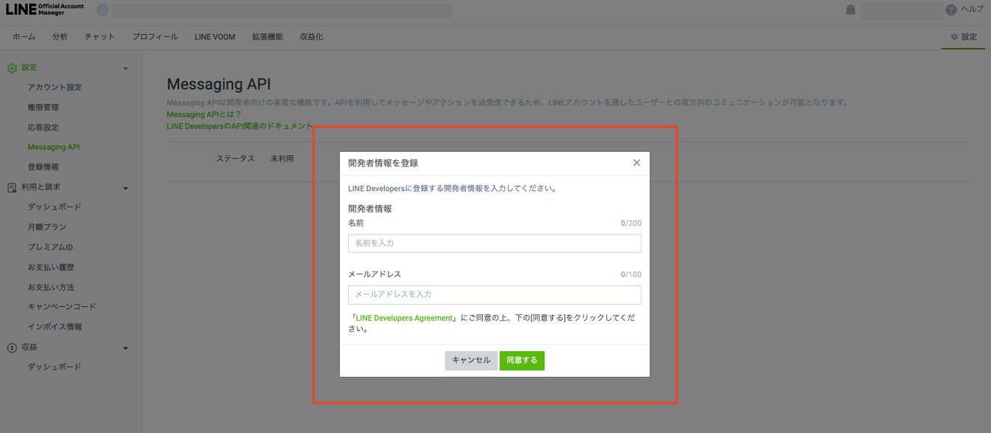Select 権限管理 in the sidebar
The image size is (991, 433).
pos(44,108)
